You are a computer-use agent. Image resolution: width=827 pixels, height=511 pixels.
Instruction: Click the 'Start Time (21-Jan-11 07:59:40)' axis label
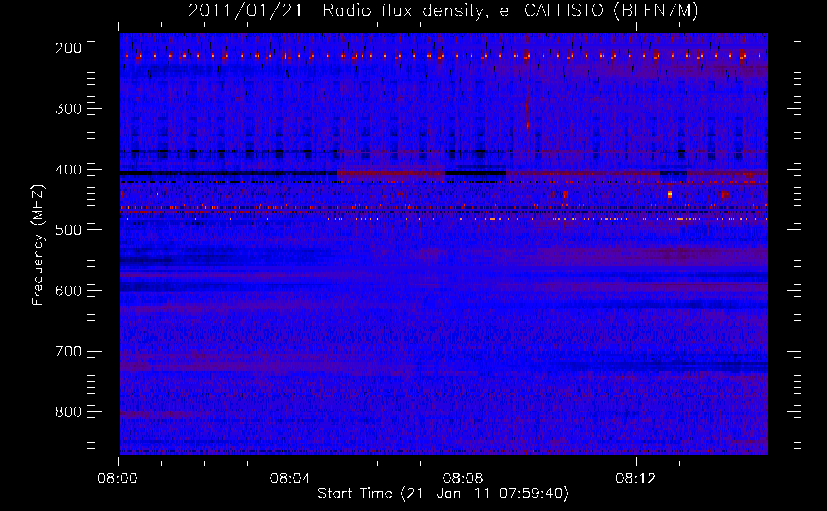pos(443,494)
